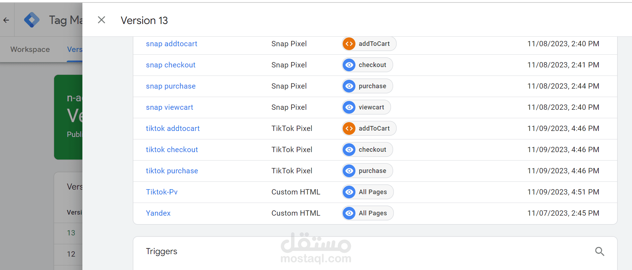Screen dimensions: 632x270
Task: Click the orange addToCart icon for snap addtocart
Action: point(349,44)
